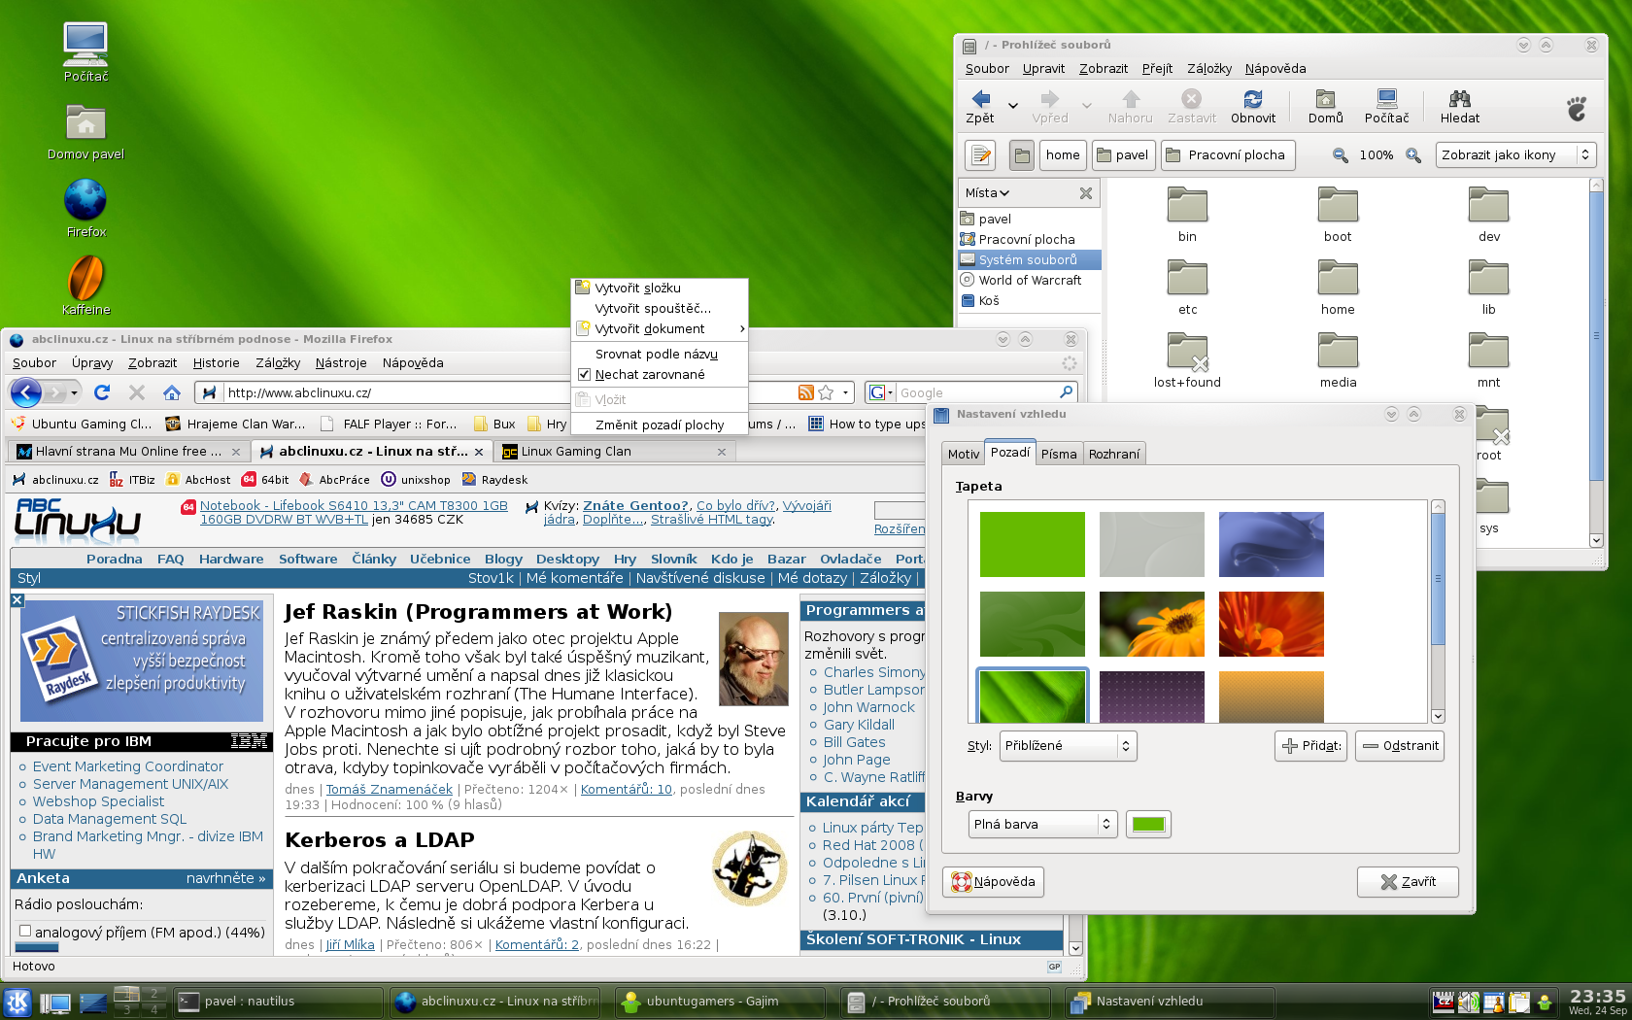
Task: Select World of Warcraft in Místa sidebar
Action: tap(1029, 280)
